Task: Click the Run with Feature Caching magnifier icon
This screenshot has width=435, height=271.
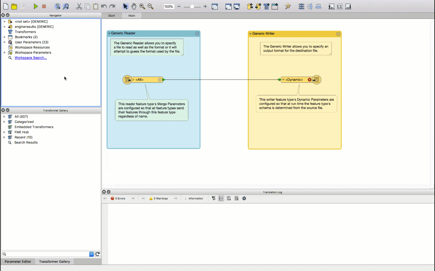Action: tap(66, 6)
